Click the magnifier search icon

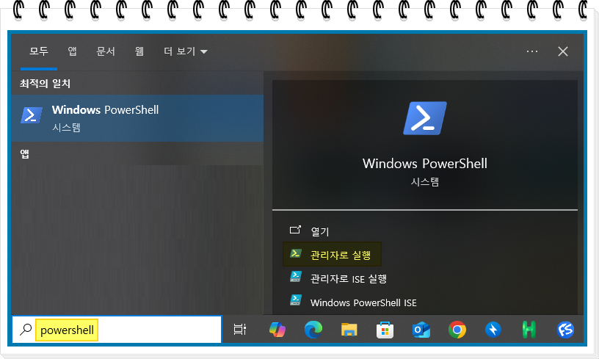tap(26, 330)
